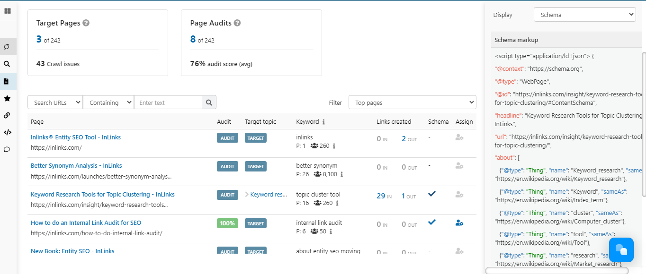Click assign user icon for New Book row
This screenshot has width=646, height=274.
(459, 251)
